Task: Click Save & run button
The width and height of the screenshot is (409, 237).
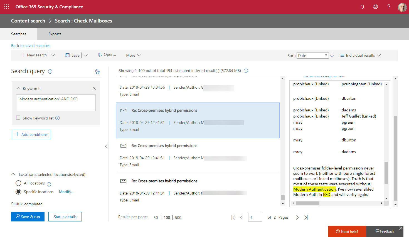Action: click(x=28, y=217)
